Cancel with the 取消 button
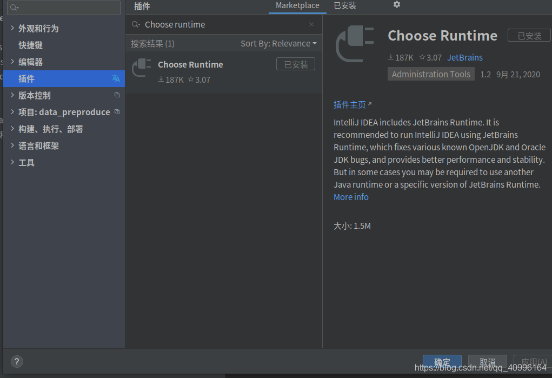The image size is (552, 378). tap(488, 362)
